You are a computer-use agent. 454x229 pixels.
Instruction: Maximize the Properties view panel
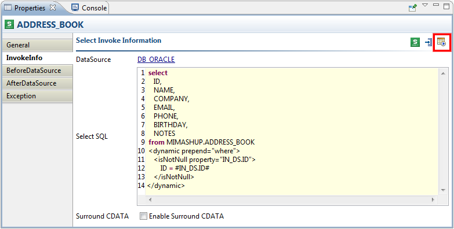click(x=446, y=6)
